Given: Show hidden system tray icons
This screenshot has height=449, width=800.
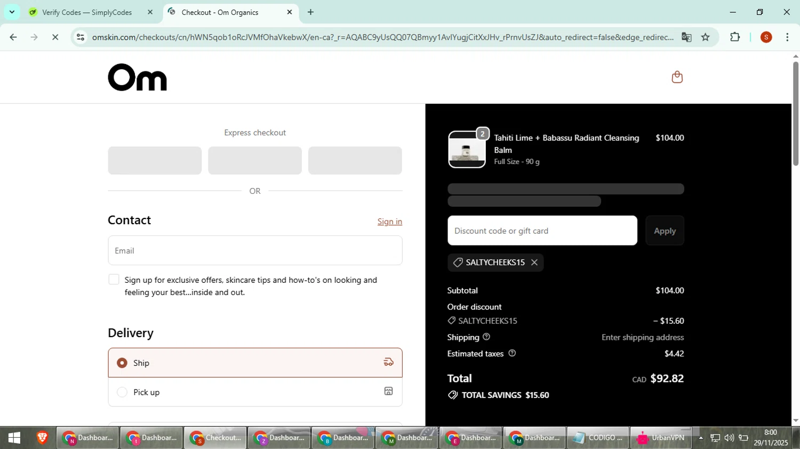Looking at the screenshot, I should [701, 438].
